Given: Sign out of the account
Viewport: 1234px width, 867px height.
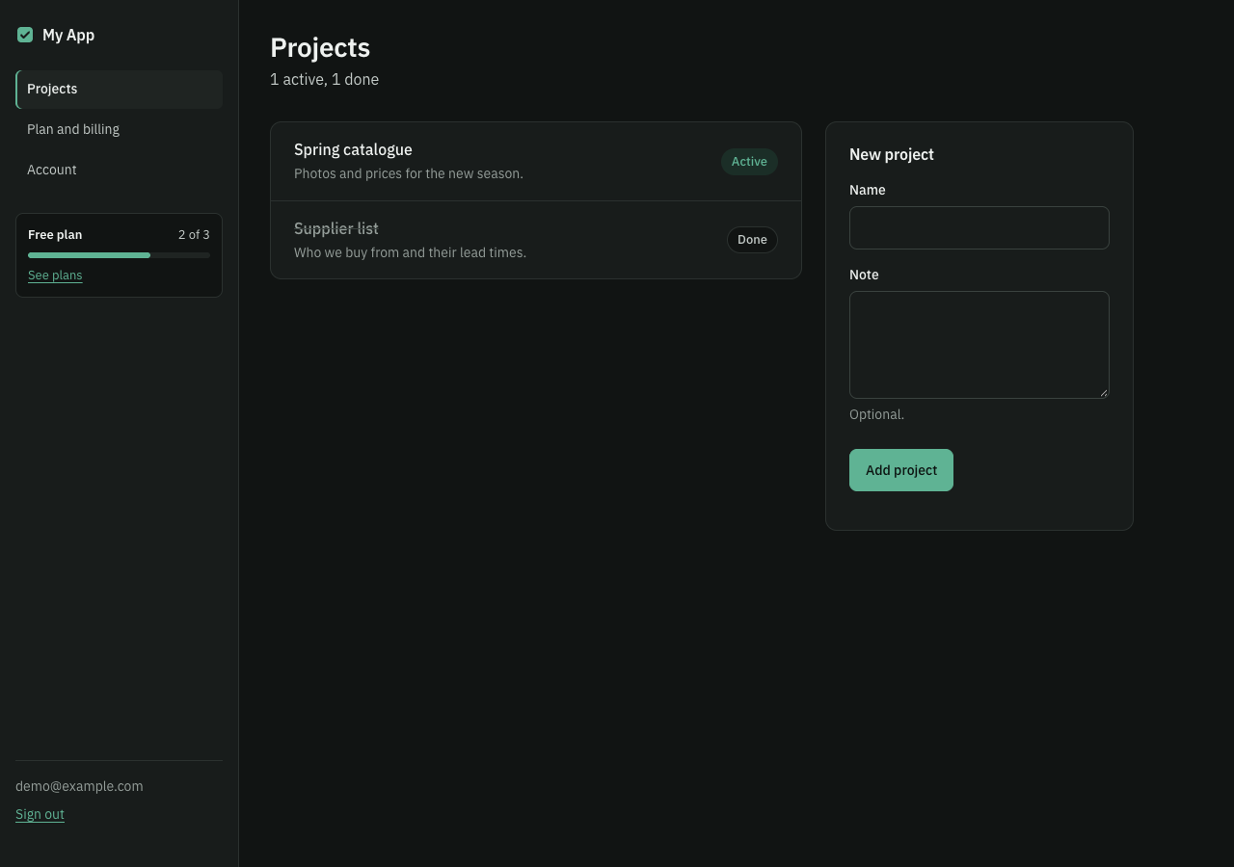Looking at the screenshot, I should [x=40, y=814].
